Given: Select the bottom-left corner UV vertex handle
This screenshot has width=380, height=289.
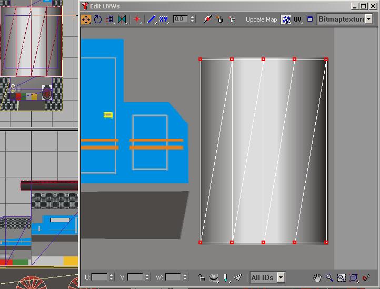Looking at the screenshot, I should point(200,242).
